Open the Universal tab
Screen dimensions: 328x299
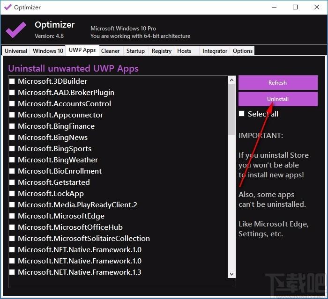(x=16, y=51)
